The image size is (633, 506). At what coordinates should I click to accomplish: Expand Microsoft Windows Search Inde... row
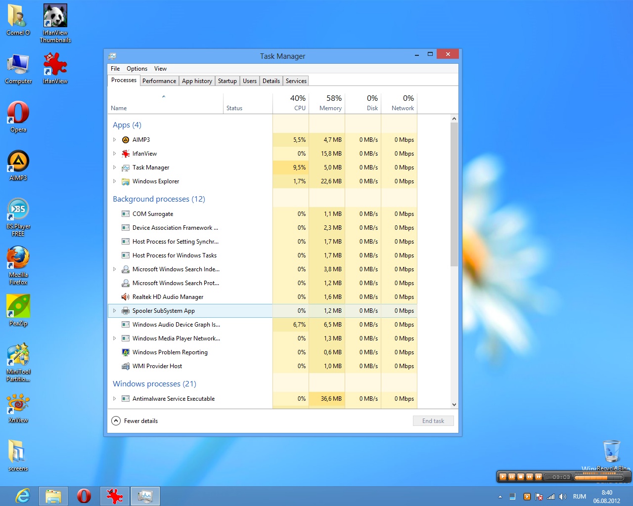[x=115, y=269]
